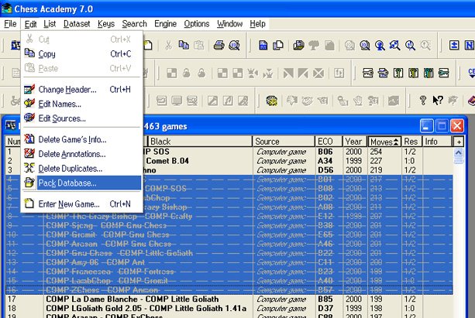Click the plus-minus toolbar icon
Viewport: 475px width, 318px height.
455,46
